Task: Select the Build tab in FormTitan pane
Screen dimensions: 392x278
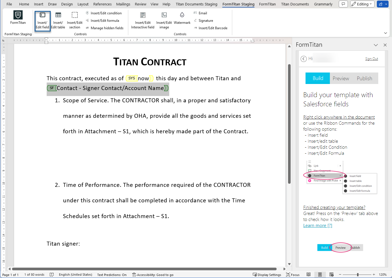Action: tap(318, 78)
